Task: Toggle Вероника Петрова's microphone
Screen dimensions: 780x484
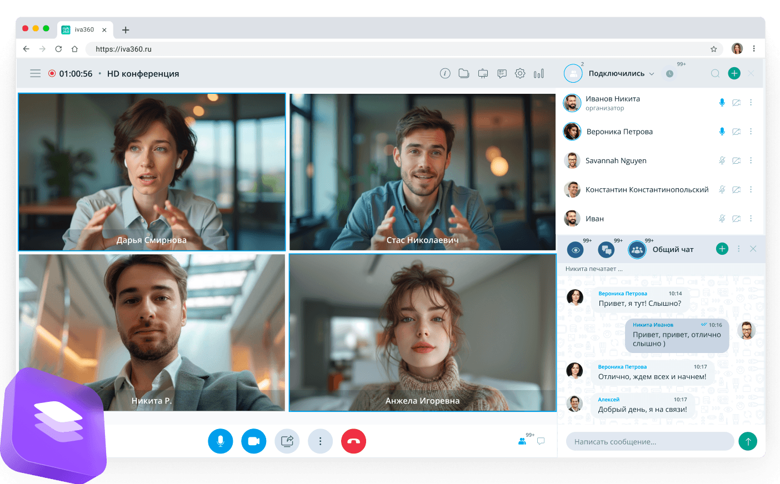Action: [x=722, y=132]
